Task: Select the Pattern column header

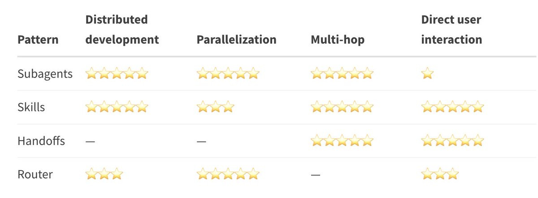Action: tap(38, 39)
